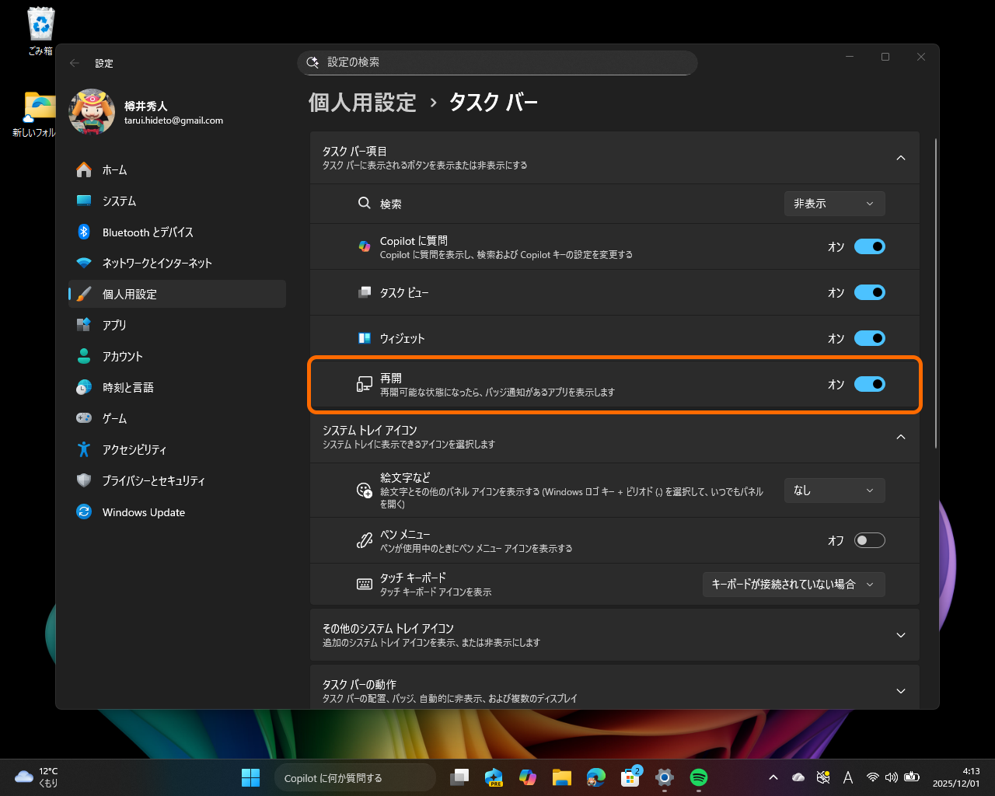
Task: Open the 樽井秀人 account profile picture
Action: coord(92,112)
